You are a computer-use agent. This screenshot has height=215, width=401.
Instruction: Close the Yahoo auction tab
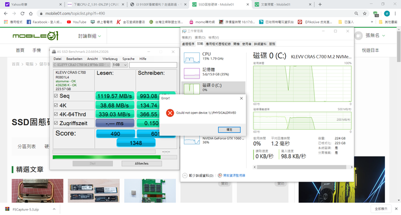[x=60, y=4]
